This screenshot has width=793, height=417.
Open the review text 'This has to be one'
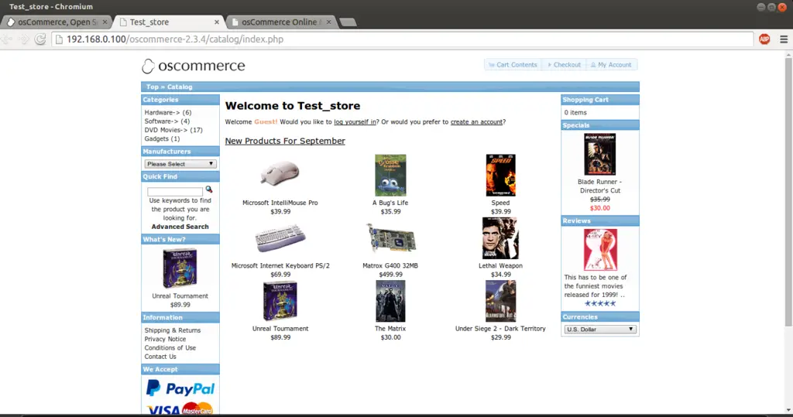[x=596, y=286]
